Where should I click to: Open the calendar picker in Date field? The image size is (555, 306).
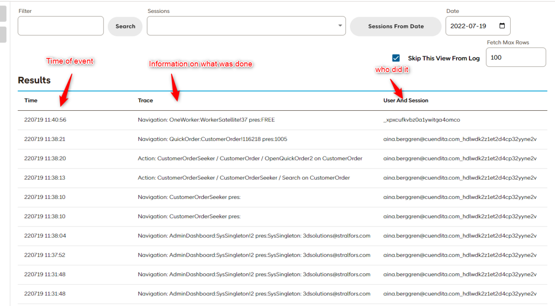502,26
